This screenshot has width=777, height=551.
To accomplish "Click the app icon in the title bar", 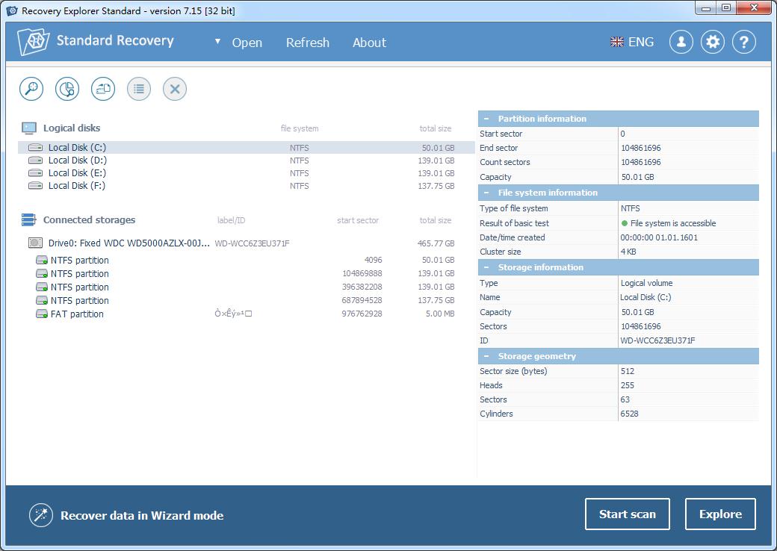I will point(12,10).
